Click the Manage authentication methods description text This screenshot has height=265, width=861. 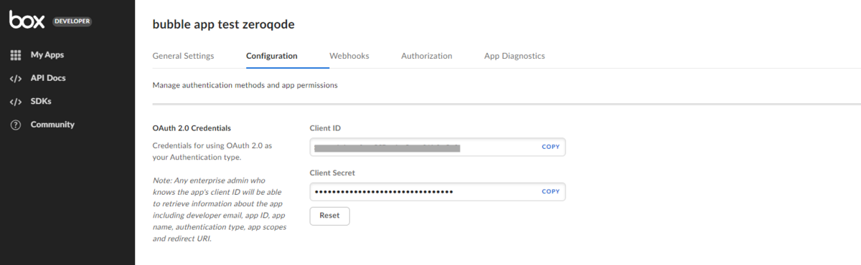click(245, 85)
